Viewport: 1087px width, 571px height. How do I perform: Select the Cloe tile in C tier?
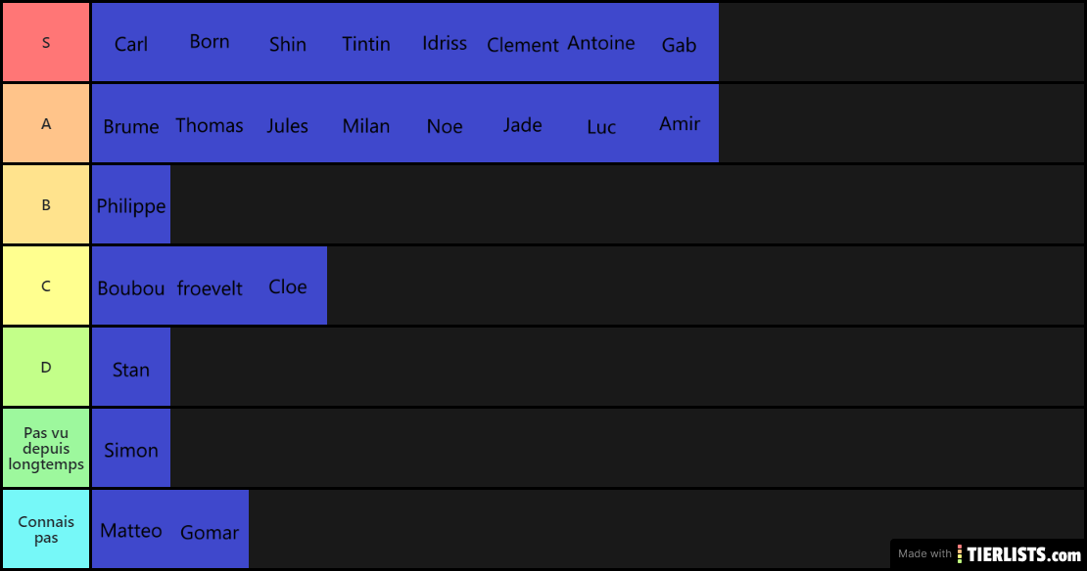(x=288, y=285)
